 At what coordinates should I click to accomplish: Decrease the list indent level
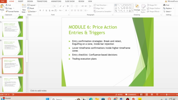pyautogui.click(x=83, y=6)
